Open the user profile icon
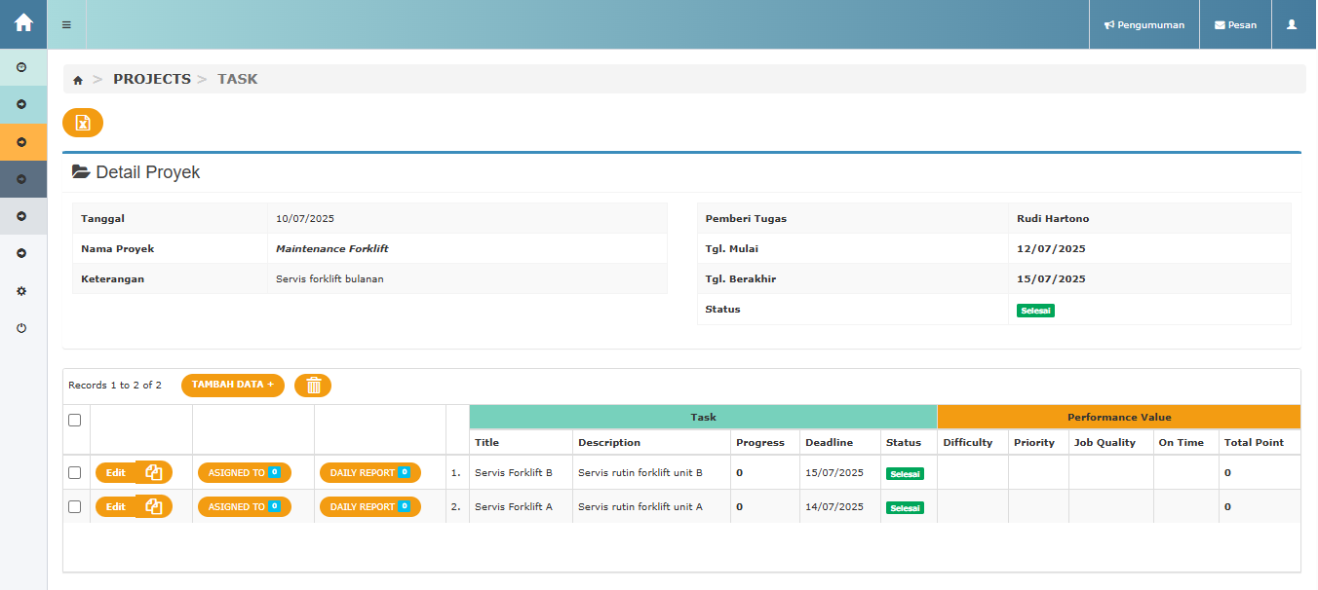1318x590 pixels. (x=1292, y=24)
